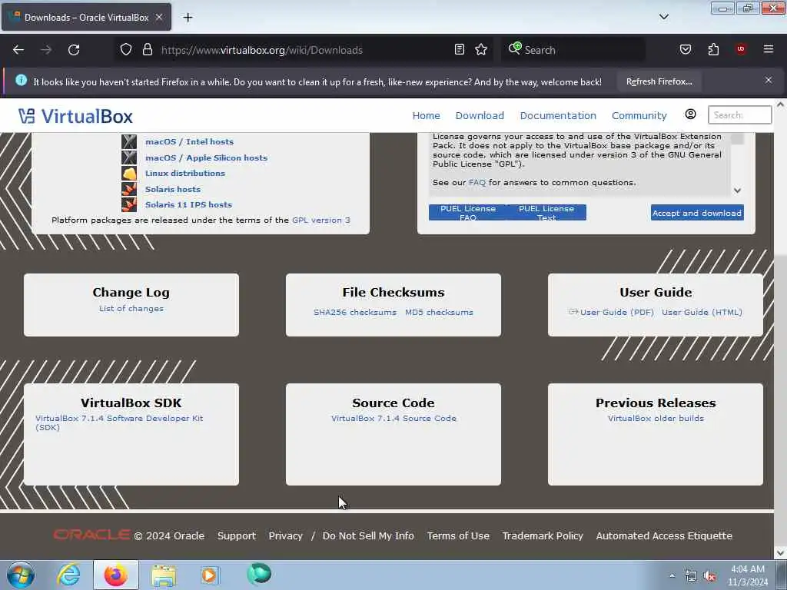Open User Guide (PDF) link
Image resolution: width=787 pixels, height=590 pixels.
tap(617, 312)
